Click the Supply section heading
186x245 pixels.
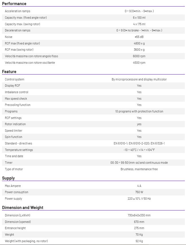point(8,178)
